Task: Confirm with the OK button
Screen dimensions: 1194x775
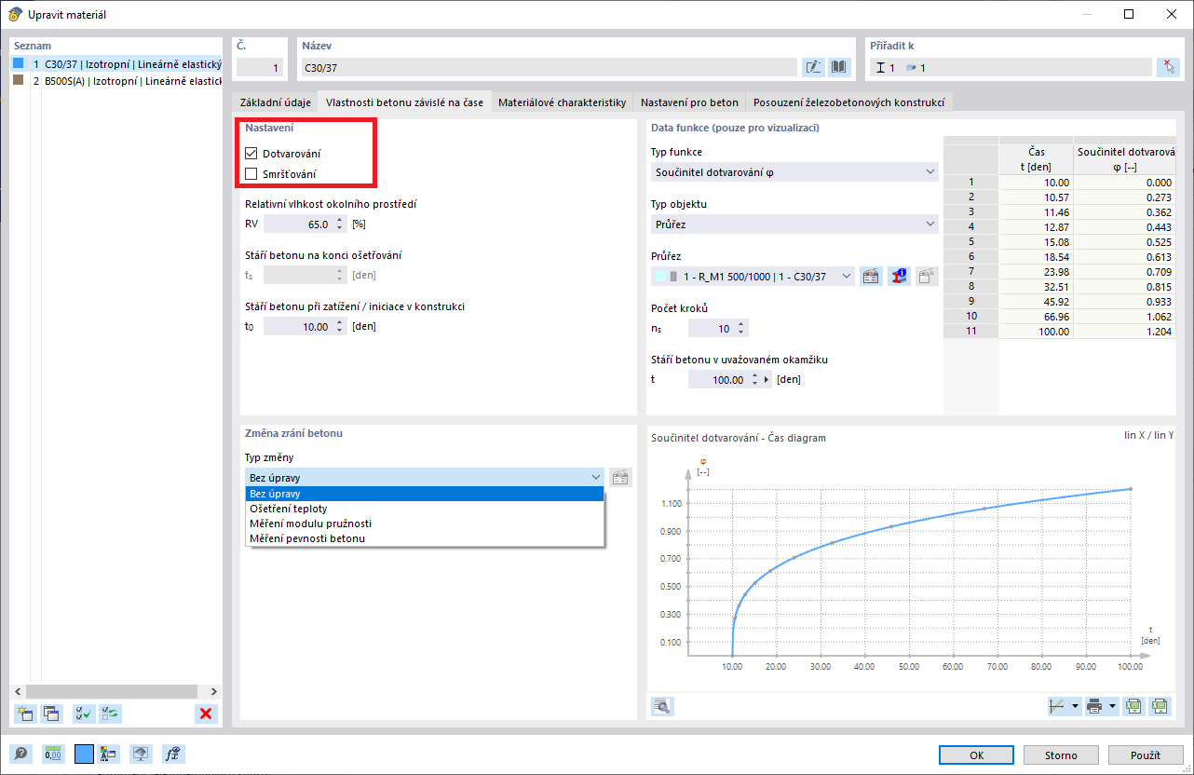Action: click(976, 755)
